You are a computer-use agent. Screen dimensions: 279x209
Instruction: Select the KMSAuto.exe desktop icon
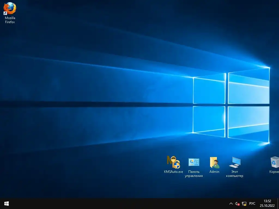click(173, 165)
